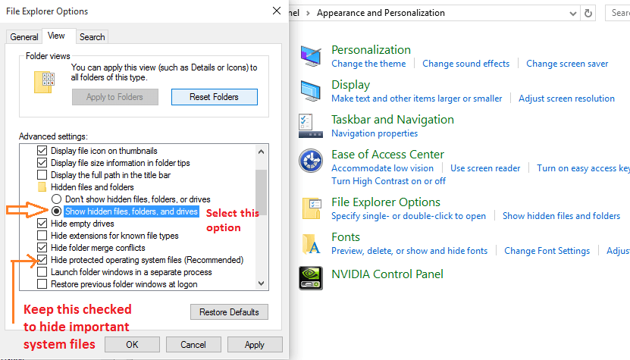Open the Personalization heading link
Screen dimensions: 630x360
[x=371, y=50]
